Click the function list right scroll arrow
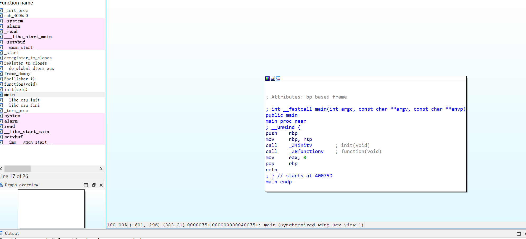Screen dimensions: 526x239 101,169
